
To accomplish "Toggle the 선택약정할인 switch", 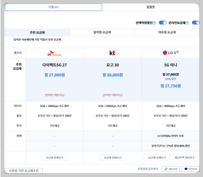I will coord(163,23).
